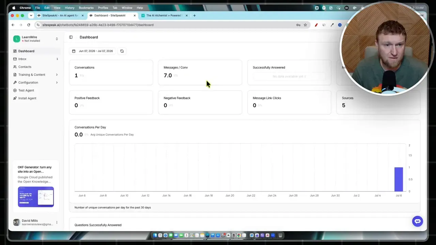This screenshot has width=436, height=245.
Task: Click the Negative Feedback card
Action: point(200,102)
